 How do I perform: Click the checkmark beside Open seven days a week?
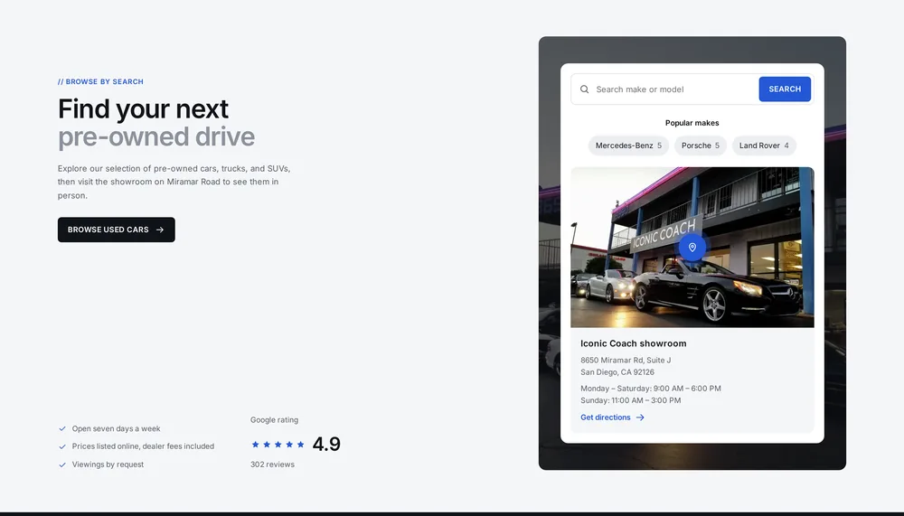tap(62, 428)
